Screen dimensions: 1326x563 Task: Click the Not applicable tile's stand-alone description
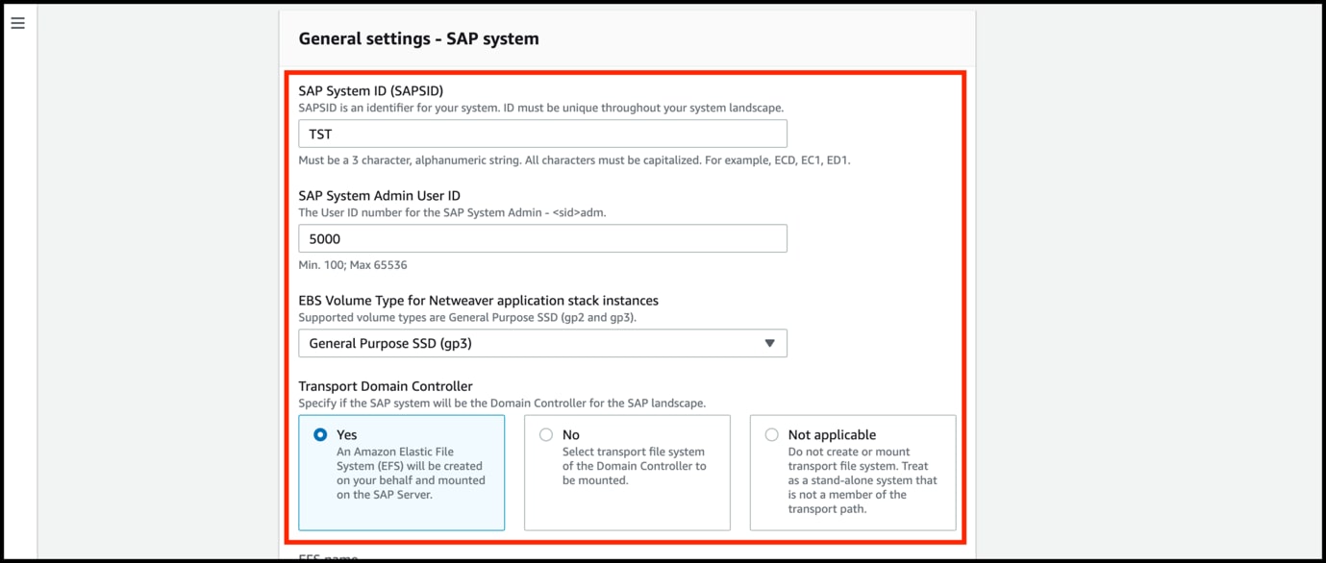[x=862, y=480]
